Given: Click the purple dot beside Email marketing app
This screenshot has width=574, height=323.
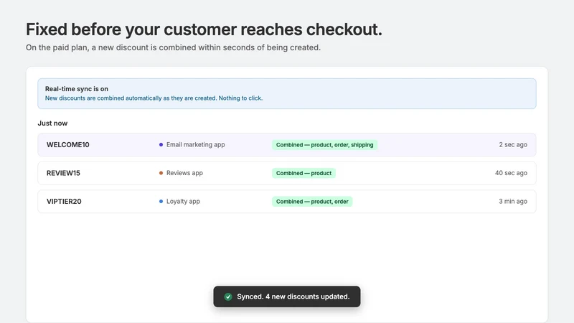Looking at the screenshot, I should pyautogui.click(x=161, y=145).
